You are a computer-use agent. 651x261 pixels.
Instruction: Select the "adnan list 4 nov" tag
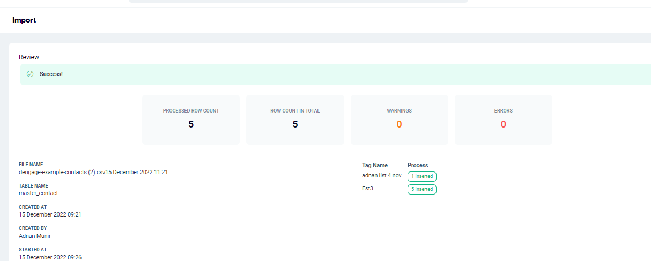pyautogui.click(x=381, y=176)
